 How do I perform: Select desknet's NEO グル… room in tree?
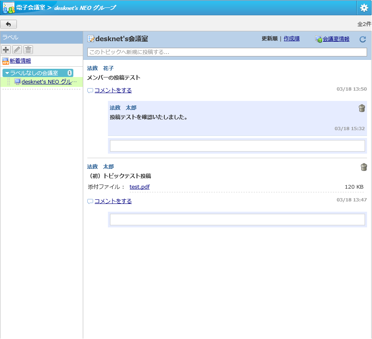49,82
